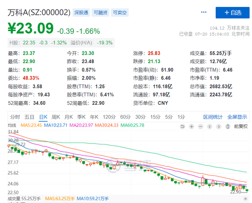Click the MA60:25.78 moving average label

point(132,125)
